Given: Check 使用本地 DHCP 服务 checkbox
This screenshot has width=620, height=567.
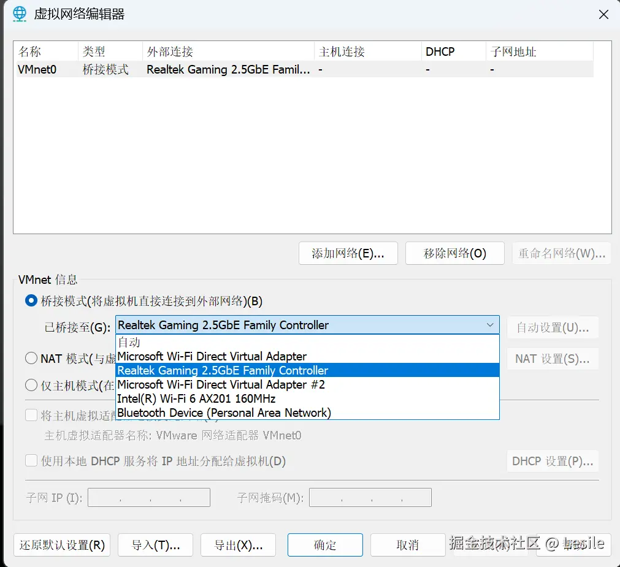Looking at the screenshot, I should pyautogui.click(x=31, y=461).
